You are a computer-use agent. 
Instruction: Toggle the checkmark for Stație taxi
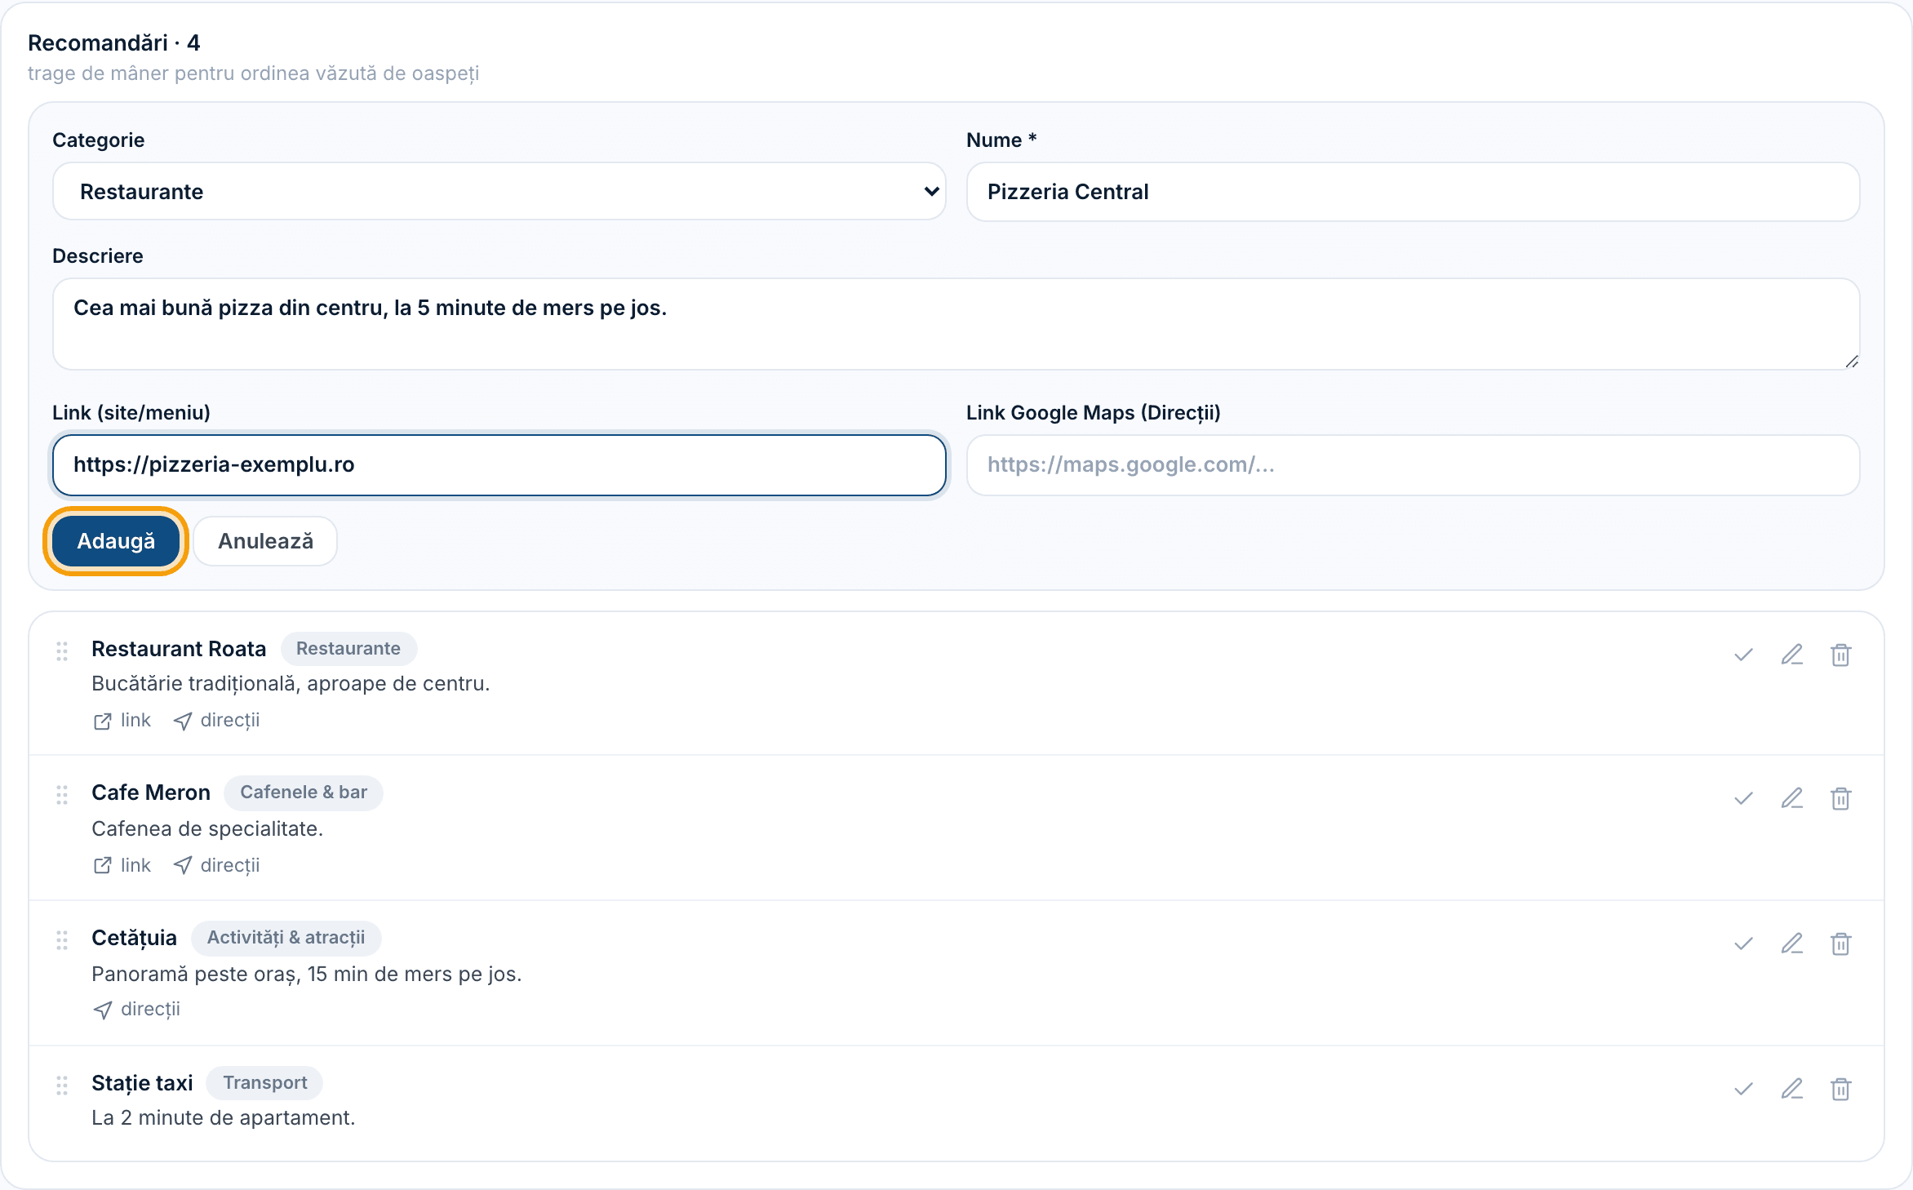(1744, 1089)
